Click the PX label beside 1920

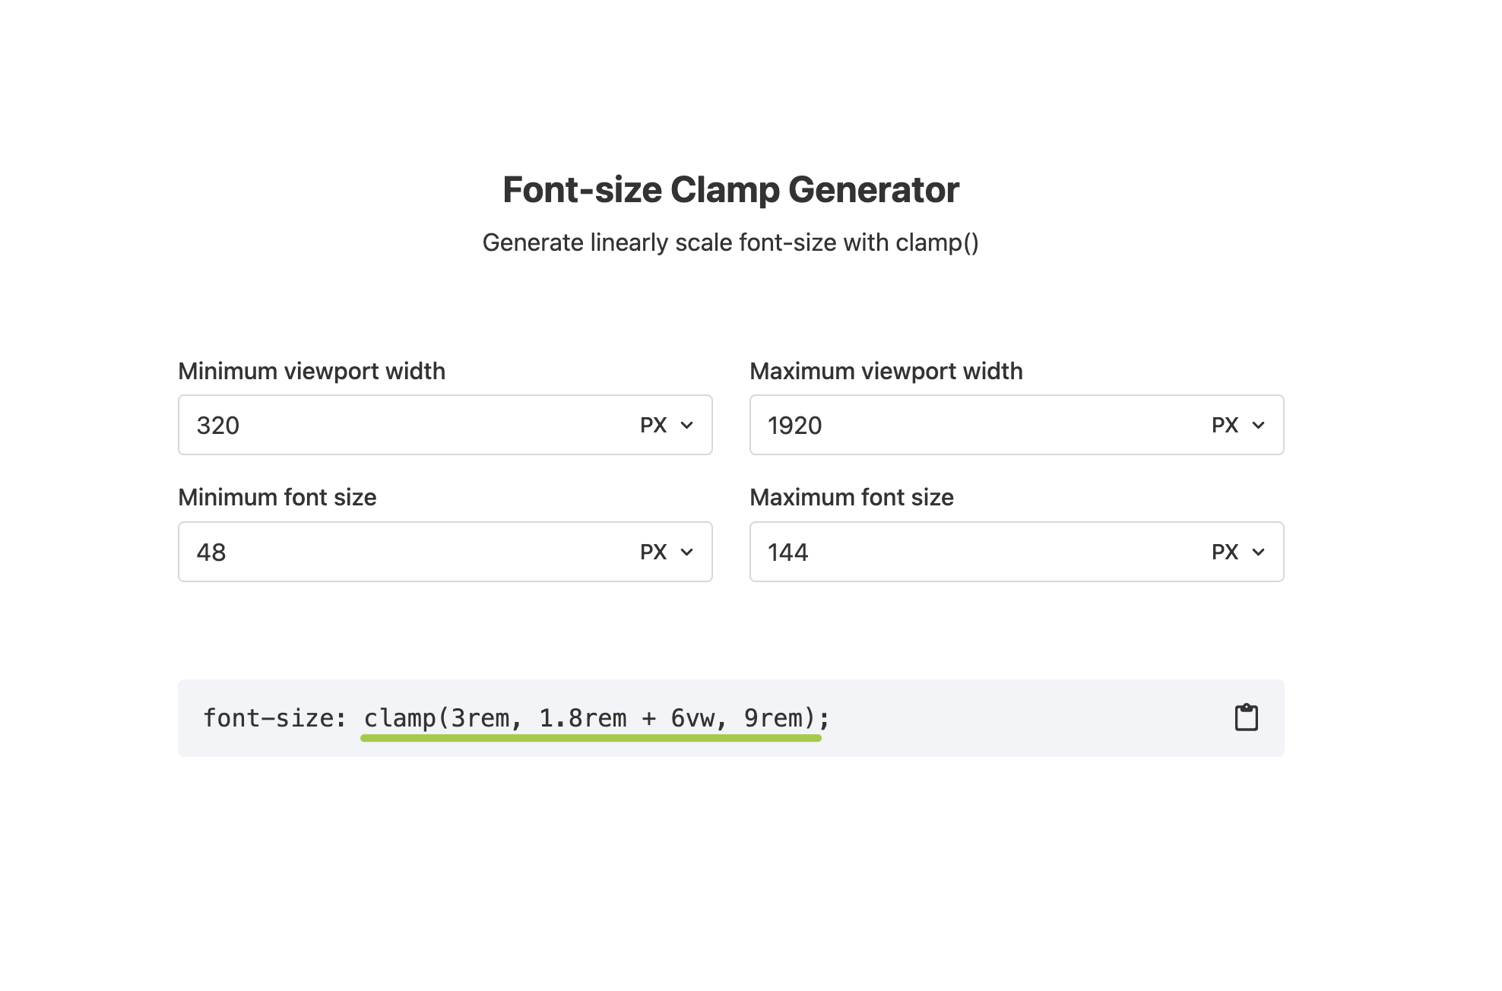pos(1225,425)
